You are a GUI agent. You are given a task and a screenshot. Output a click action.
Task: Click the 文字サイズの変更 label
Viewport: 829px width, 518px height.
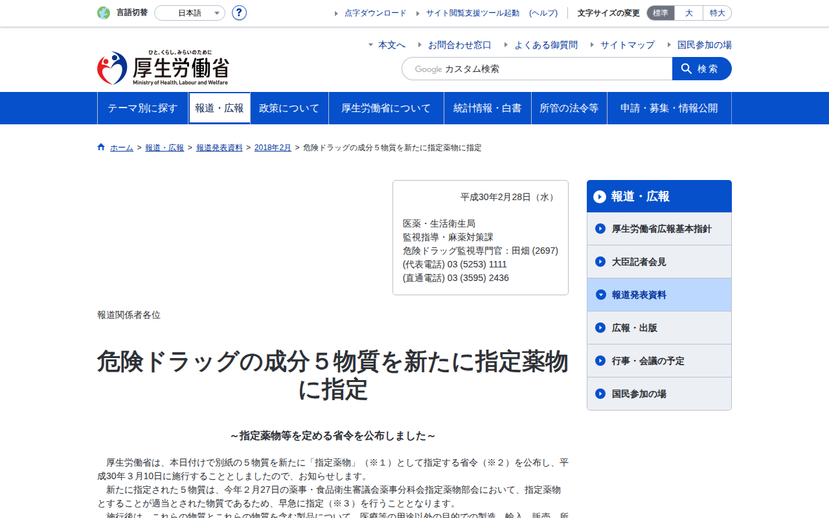click(x=609, y=13)
